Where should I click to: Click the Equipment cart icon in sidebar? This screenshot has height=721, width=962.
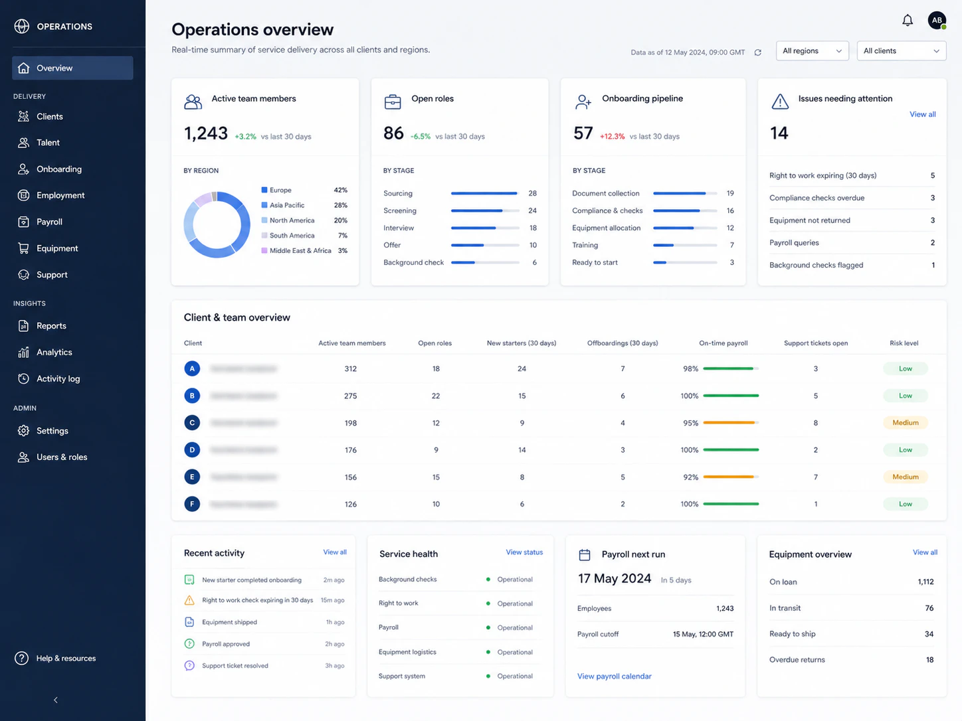click(x=23, y=248)
